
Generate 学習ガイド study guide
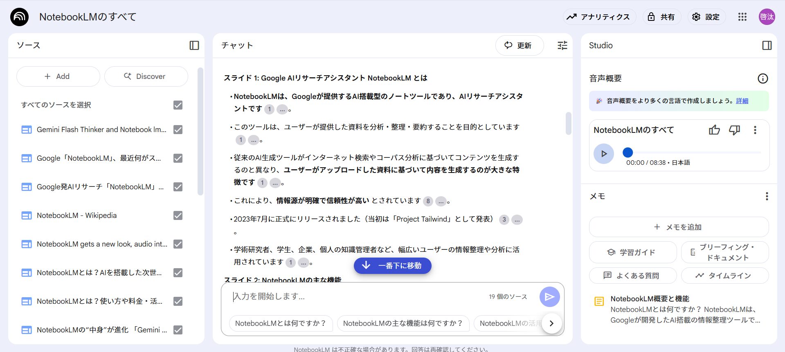633,252
